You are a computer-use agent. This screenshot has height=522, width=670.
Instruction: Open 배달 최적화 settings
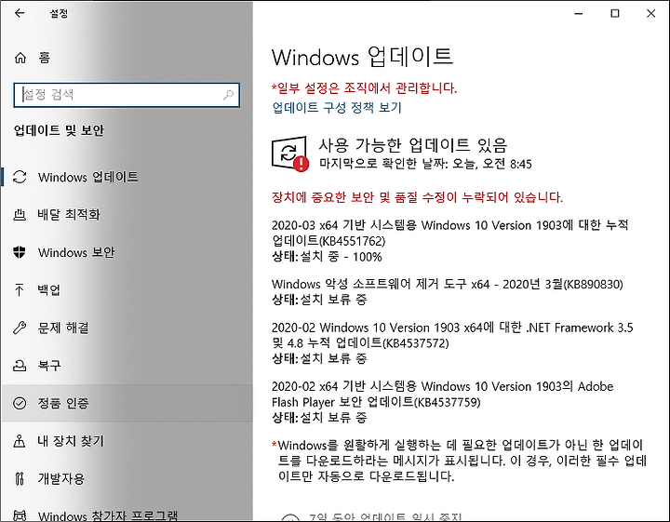coord(127,214)
